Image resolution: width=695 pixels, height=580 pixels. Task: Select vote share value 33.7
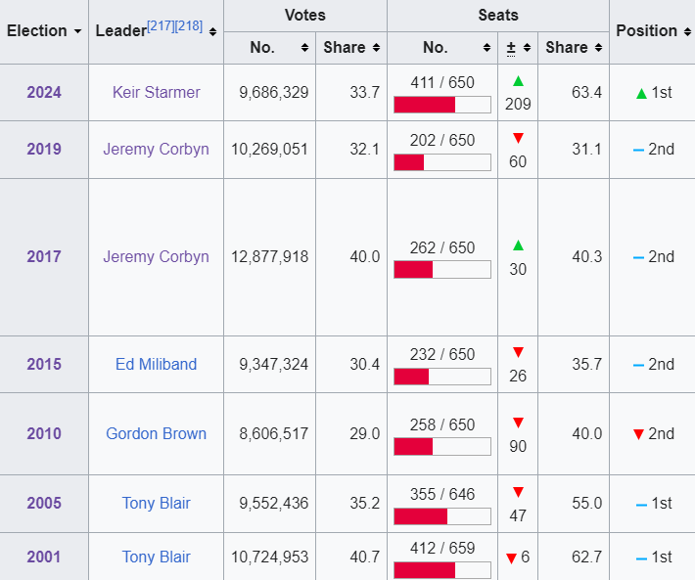tap(365, 93)
